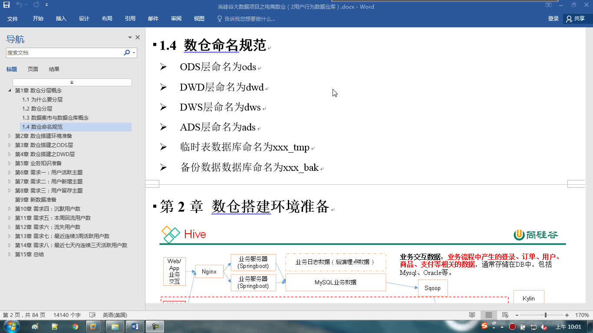The image size is (593, 333).
Task: Select the 页面 tab in navigation pane
Action: click(x=33, y=69)
